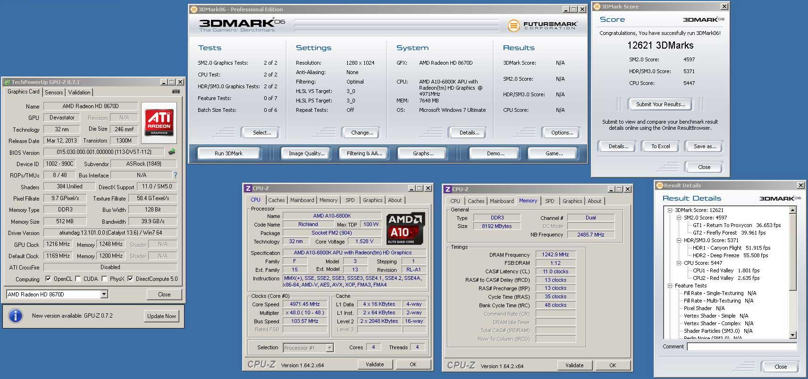Open the AMD Radeon HD 8670D GPU dropdown
808x379 pixels.
tap(104, 295)
